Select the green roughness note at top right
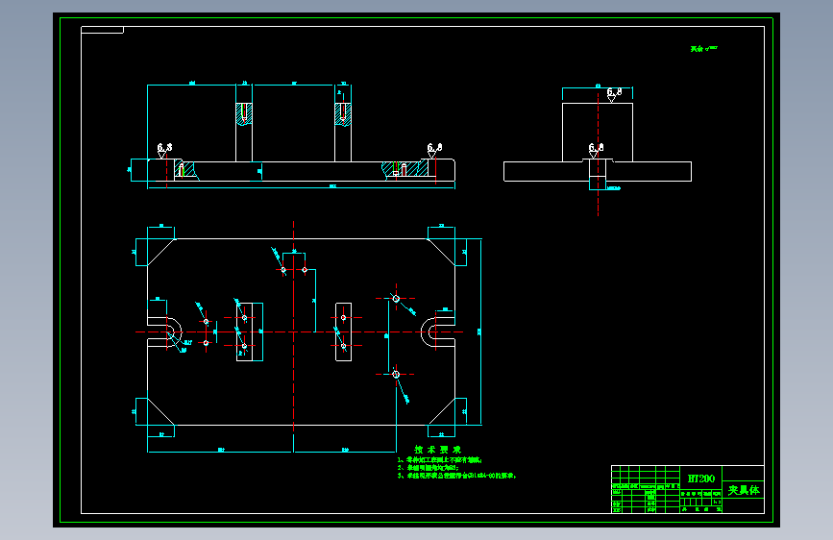This screenshot has width=833, height=540. [704, 49]
